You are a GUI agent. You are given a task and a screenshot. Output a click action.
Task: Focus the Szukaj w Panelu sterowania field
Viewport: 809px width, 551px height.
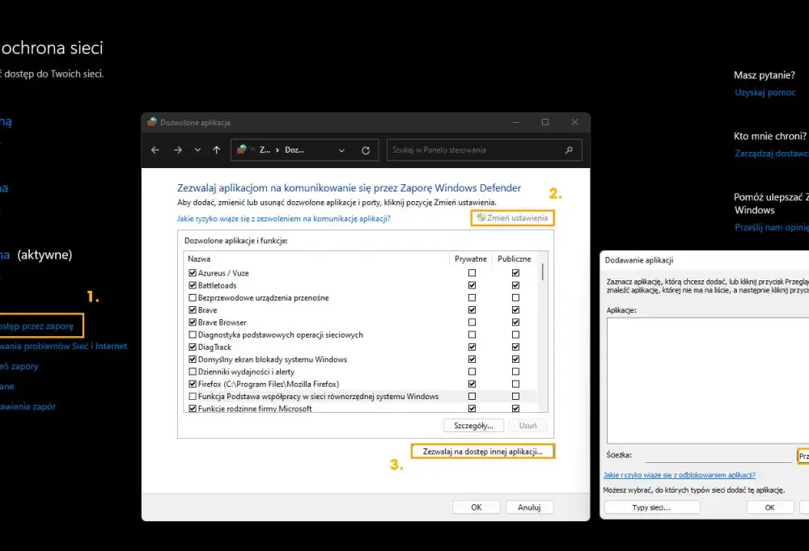coord(484,150)
